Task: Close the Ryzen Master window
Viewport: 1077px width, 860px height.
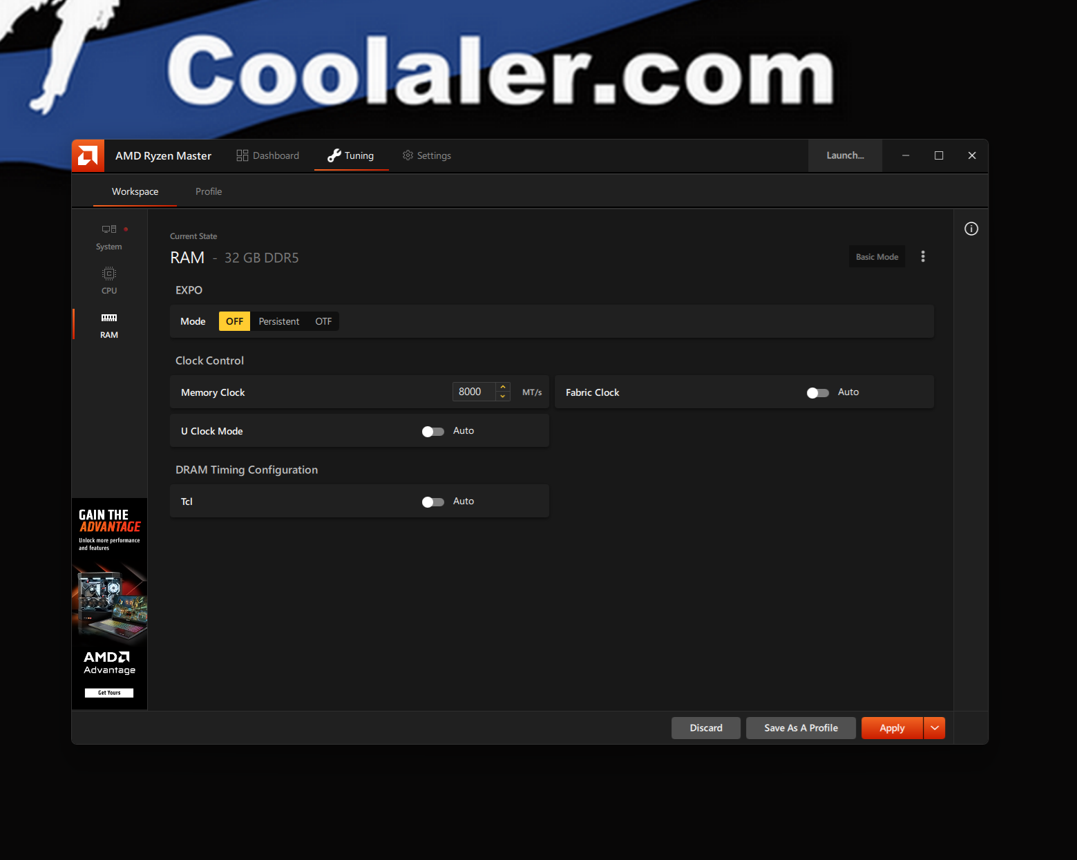Action: coord(972,155)
